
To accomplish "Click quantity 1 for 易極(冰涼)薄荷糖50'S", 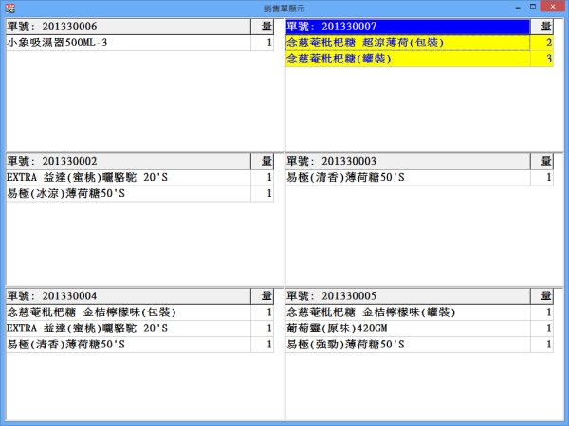I will coord(263,193).
